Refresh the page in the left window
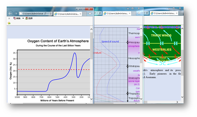The width and height of the screenshot is (197, 117). (x=51, y=14)
